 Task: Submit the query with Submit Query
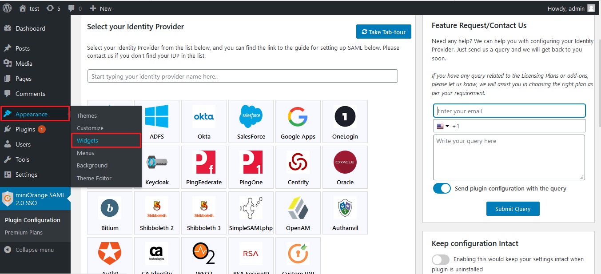[513, 209]
